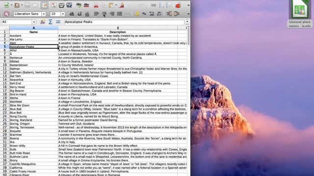Select column B header
The image size is (314, 176).
coord(118,28)
